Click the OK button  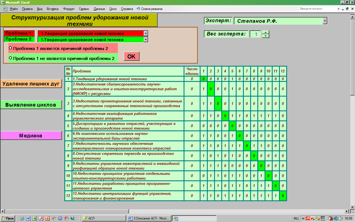coord(131,56)
